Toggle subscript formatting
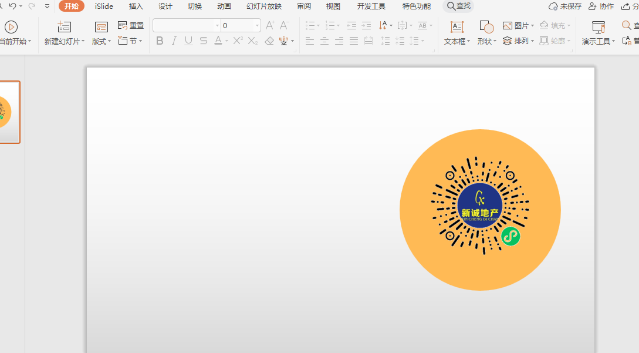 [x=253, y=41]
